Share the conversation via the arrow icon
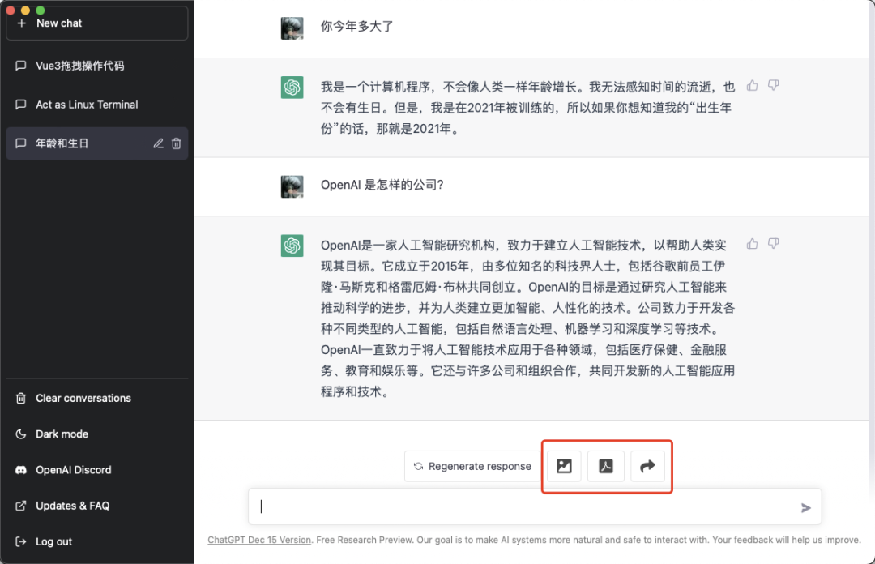This screenshot has height=564, width=875. [x=647, y=466]
